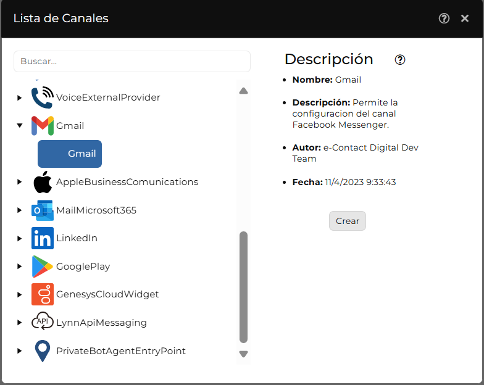The height and width of the screenshot is (385, 484).
Task: Select the VoiceExternalProvider label
Action: pyautogui.click(x=108, y=97)
